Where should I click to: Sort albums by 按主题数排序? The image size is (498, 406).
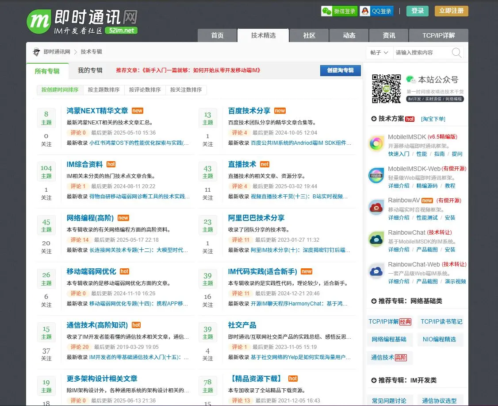(x=103, y=90)
